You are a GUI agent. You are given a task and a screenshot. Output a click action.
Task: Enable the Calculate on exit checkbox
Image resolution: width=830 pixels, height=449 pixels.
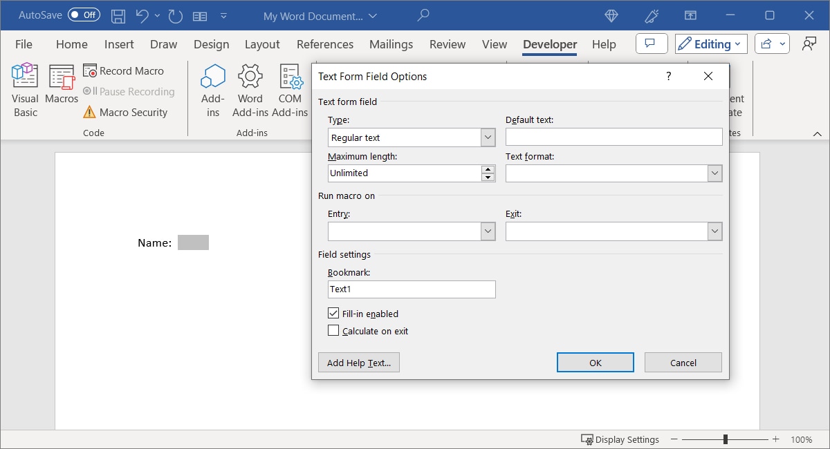334,330
